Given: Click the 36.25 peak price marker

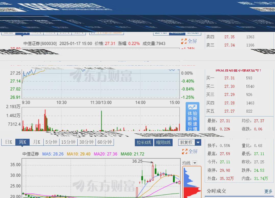Looking at the screenshot, I should pyautogui.click(x=137, y=161).
